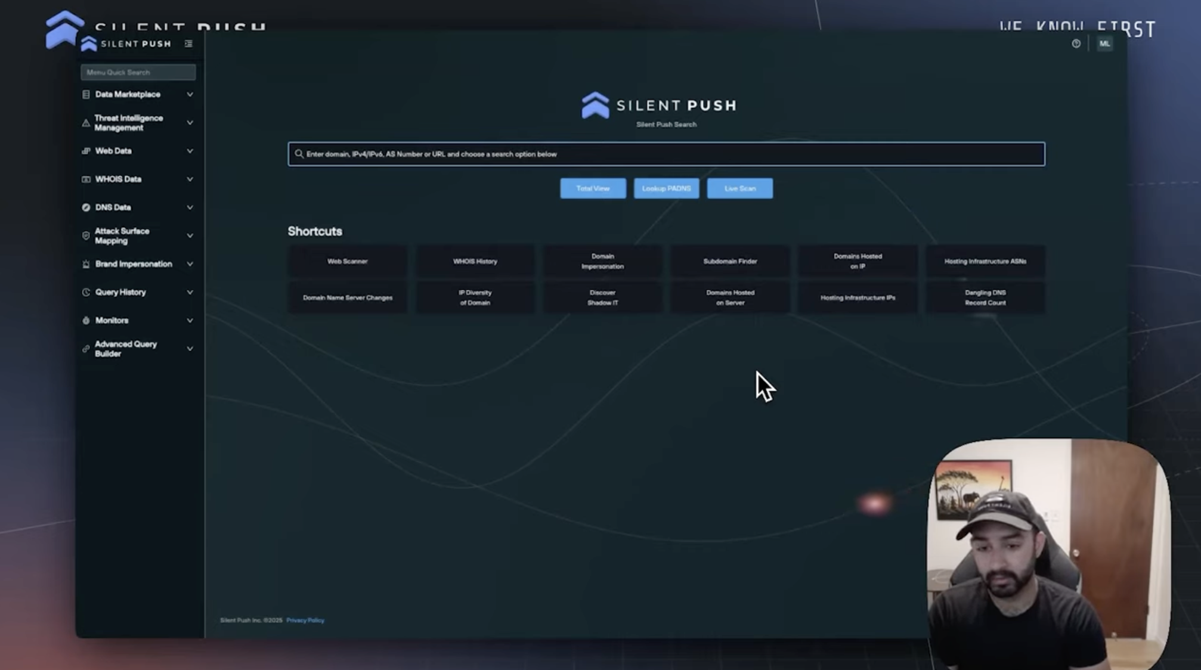Screen dimensions: 1201x670
Task: Open the Web Scanner shortcut
Action: click(x=348, y=261)
